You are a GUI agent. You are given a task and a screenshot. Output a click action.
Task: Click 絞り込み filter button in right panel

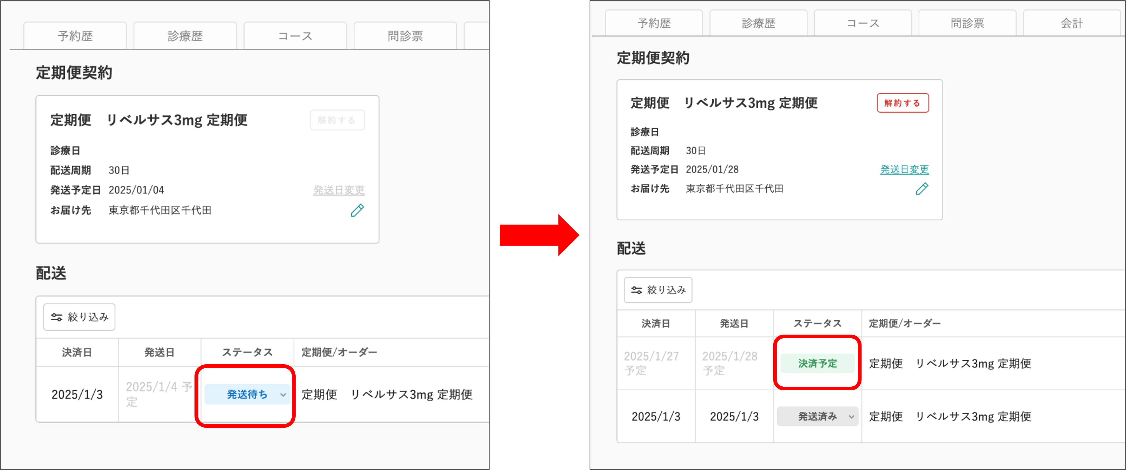tap(658, 290)
